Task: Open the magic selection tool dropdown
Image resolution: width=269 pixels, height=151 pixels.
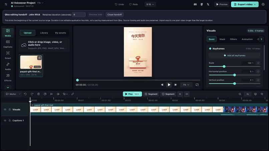Action: tap(65, 94)
